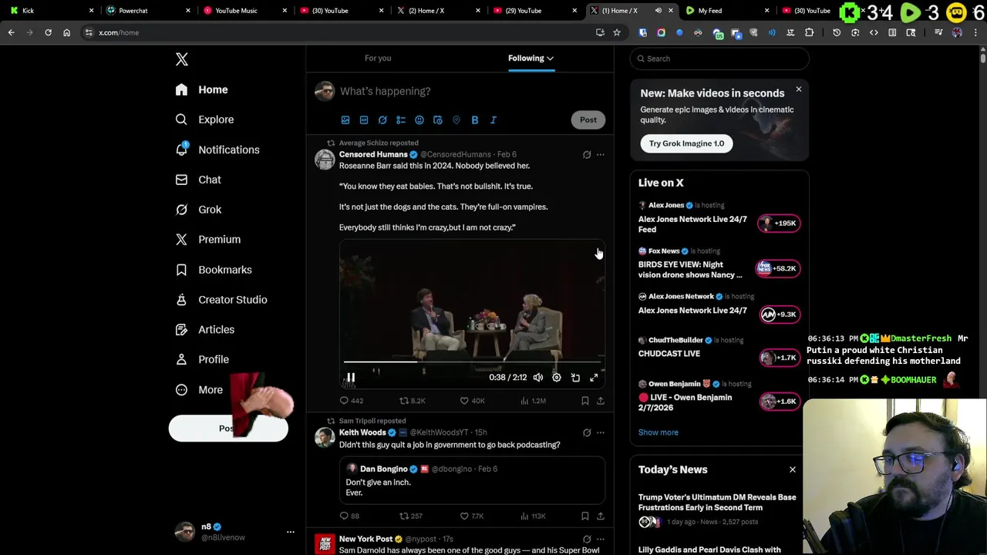Share the Censored Humans post
The height and width of the screenshot is (555, 987).
tap(601, 401)
